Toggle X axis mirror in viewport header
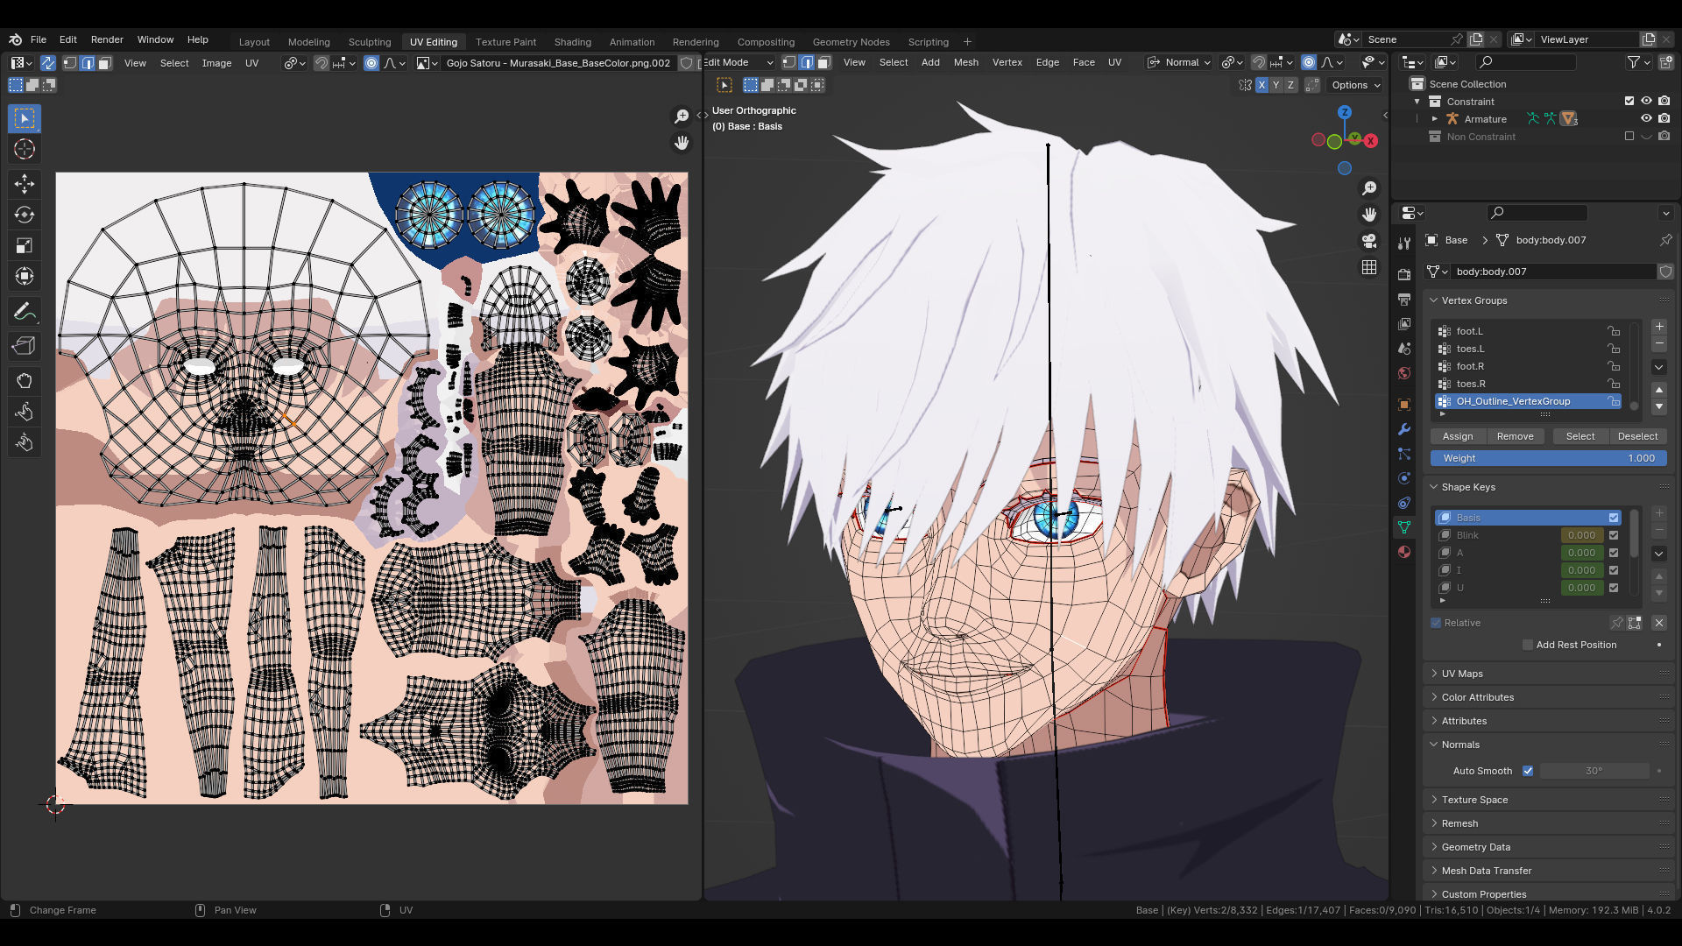The width and height of the screenshot is (1682, 946). click(x=1261, y=85)
